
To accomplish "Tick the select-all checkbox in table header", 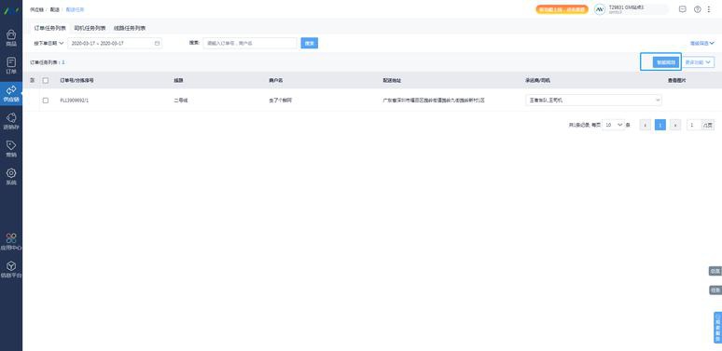I will (x=45, y=80).
